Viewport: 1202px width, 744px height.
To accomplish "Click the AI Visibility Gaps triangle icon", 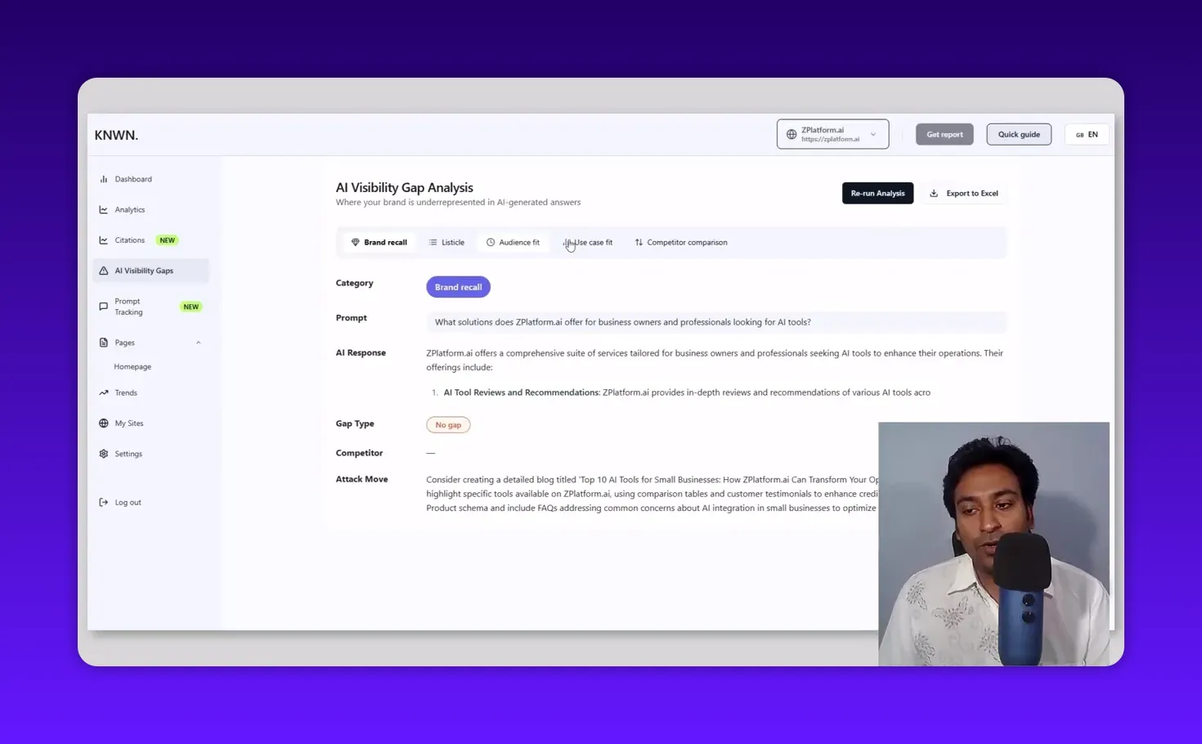I will [x=104, y=271].
